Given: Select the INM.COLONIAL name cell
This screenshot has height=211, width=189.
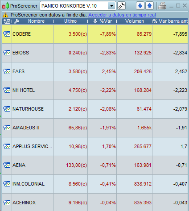Looking at the screenshot, I should coord(33,184).
